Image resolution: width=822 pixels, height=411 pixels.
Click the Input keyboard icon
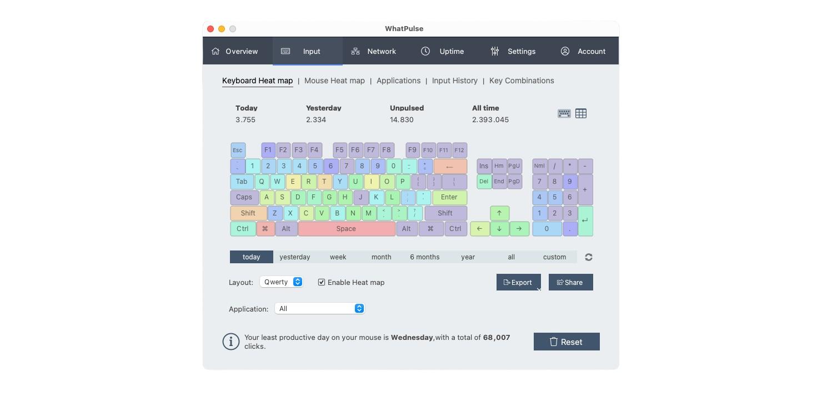coord(285,51)
